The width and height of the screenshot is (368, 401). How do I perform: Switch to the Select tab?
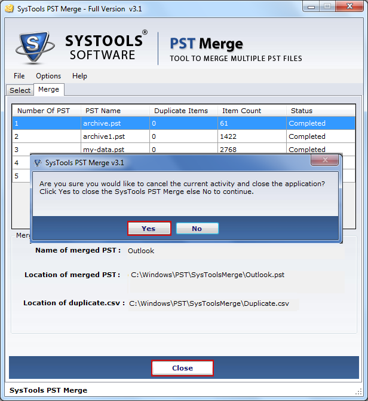tap(20, 90)
